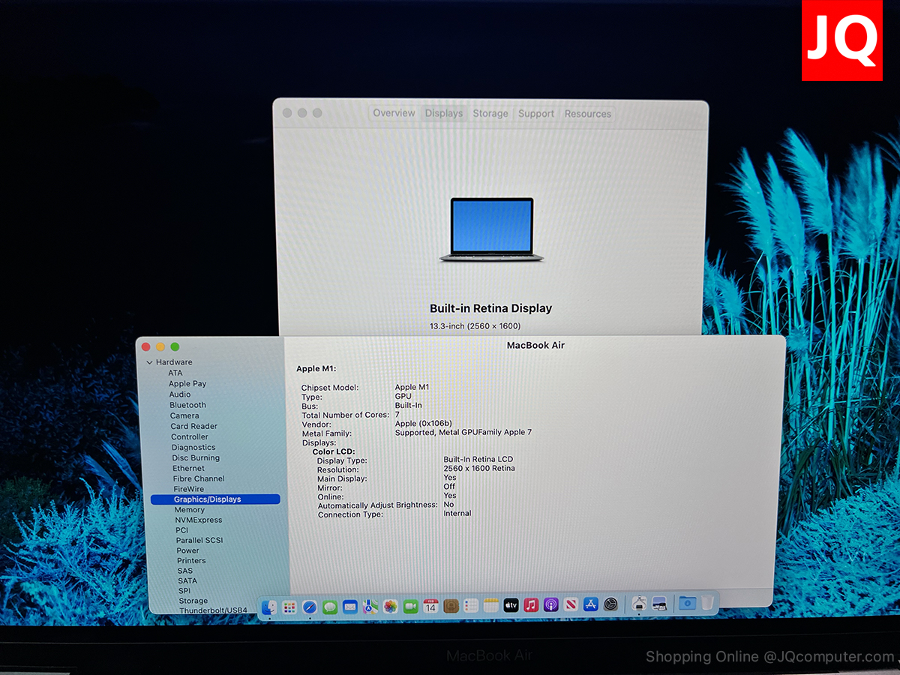
Task: Open Mail app in Dock
Action: pyautogui.click(x=350, y=606)
